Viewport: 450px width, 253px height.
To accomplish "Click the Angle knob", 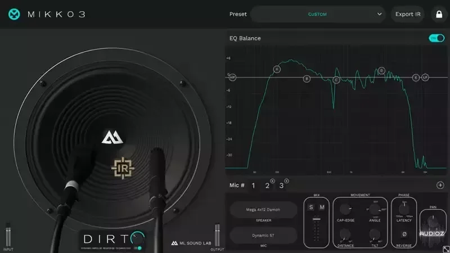I will (375, 210).
